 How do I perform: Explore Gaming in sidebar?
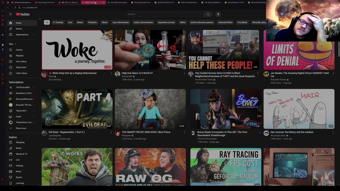(x=23, y=166)
